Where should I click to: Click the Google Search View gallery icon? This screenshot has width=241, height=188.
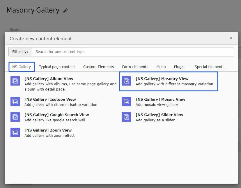point(15,117)
